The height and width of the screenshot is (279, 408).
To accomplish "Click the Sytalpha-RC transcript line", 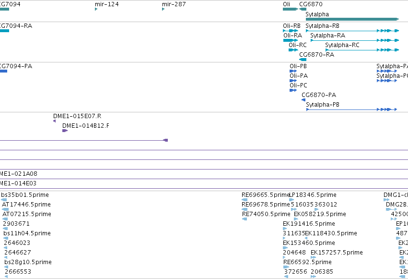I will point(362,50).
